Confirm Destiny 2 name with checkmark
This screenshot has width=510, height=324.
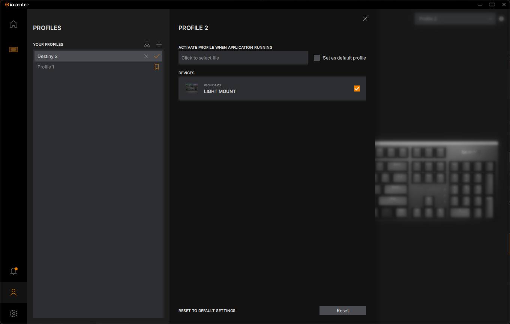(x=157, y=56)
